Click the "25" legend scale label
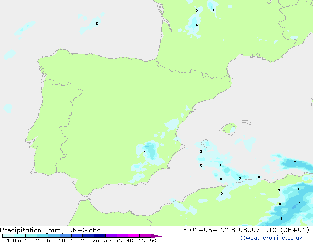Screen dimensions: 313x242 pos(96,240)
